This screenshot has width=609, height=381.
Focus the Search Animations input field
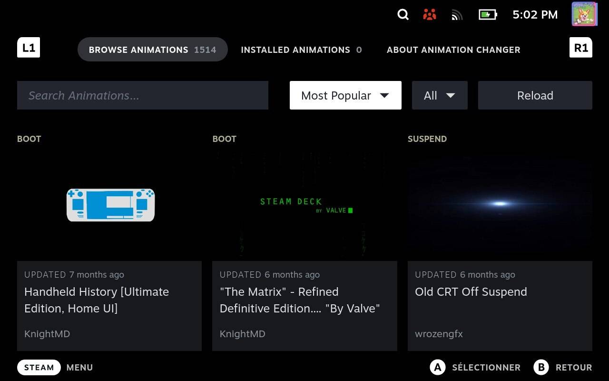(x=143, y=95)
